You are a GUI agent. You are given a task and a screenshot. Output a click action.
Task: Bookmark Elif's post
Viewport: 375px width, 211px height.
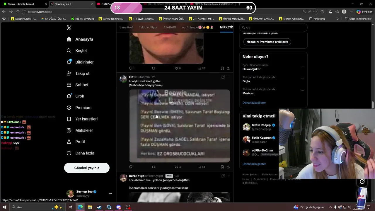point(222,167)
